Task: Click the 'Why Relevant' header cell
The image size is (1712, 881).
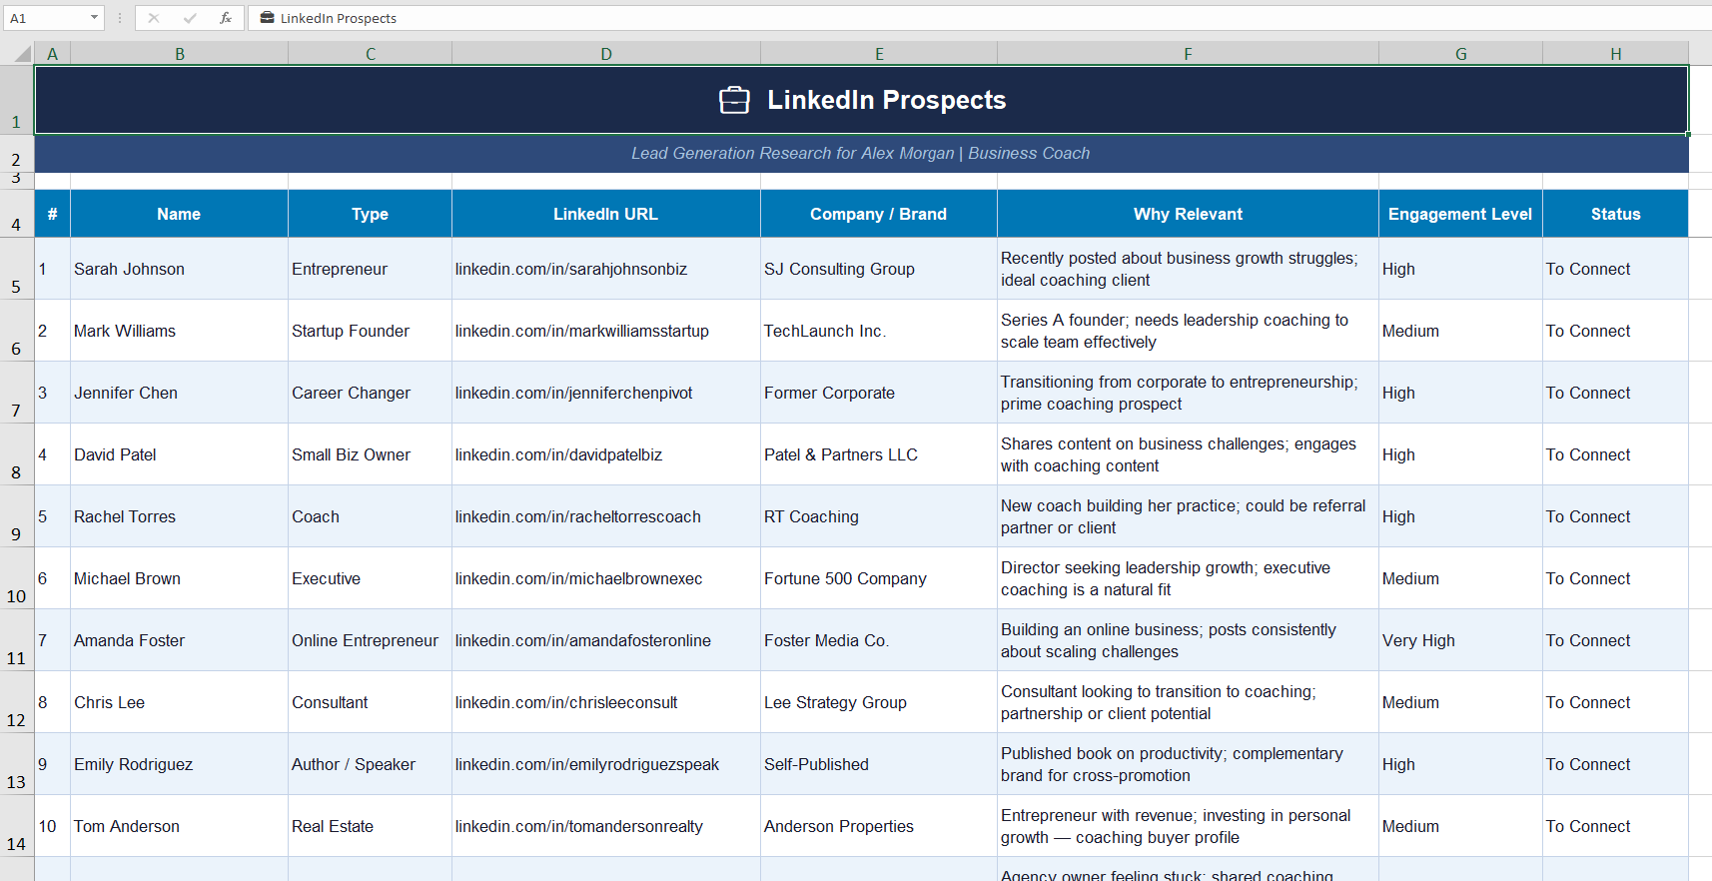Action: pyautogui.click(x=1189, y=214)
